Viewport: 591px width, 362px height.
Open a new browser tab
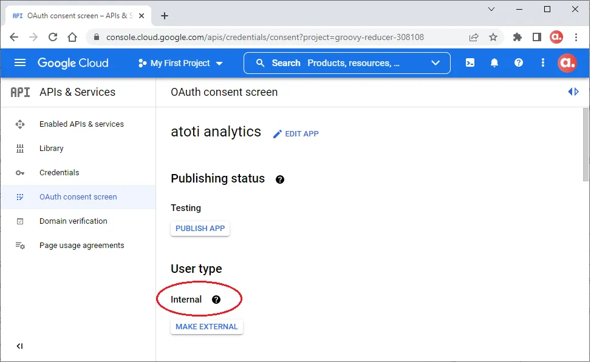point(165,16)
